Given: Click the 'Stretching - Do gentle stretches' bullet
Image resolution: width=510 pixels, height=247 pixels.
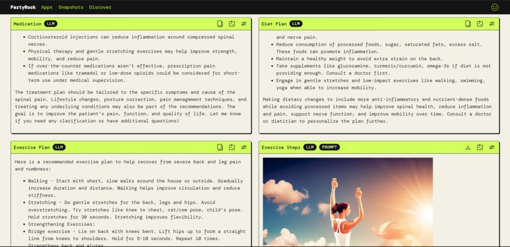Looking at the screenshot, I should click(x=135, y=210).
